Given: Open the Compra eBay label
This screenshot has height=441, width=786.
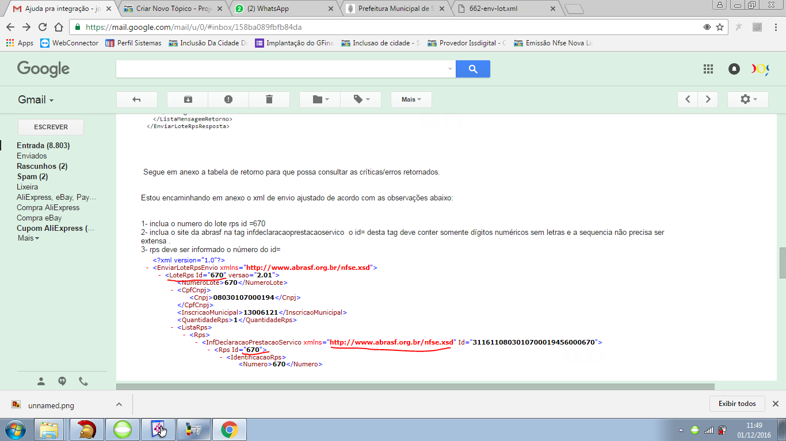Looking at the screenshot, I should (x=39, y=218).
